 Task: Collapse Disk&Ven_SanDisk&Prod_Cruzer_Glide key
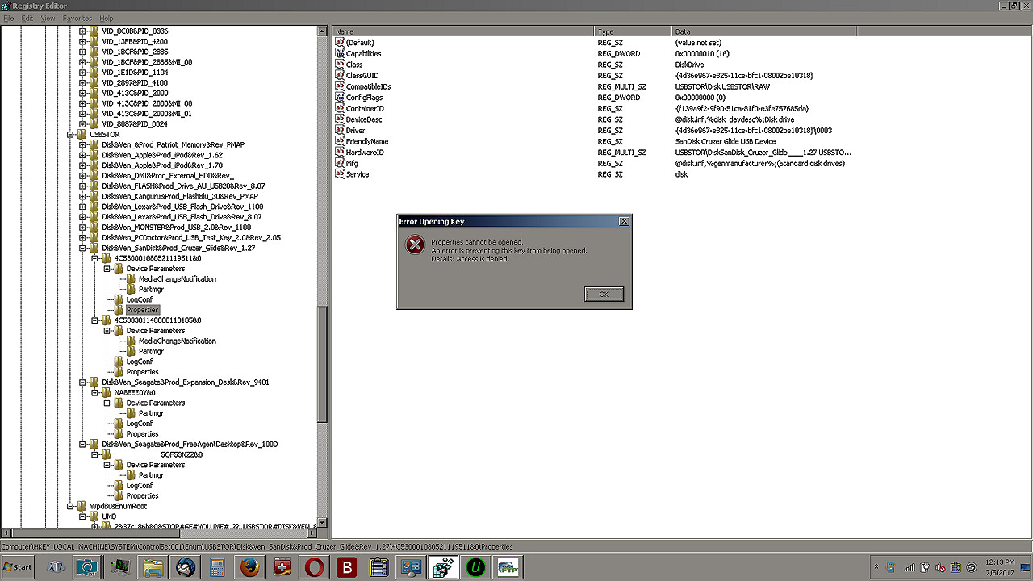[x=82, y=248]
